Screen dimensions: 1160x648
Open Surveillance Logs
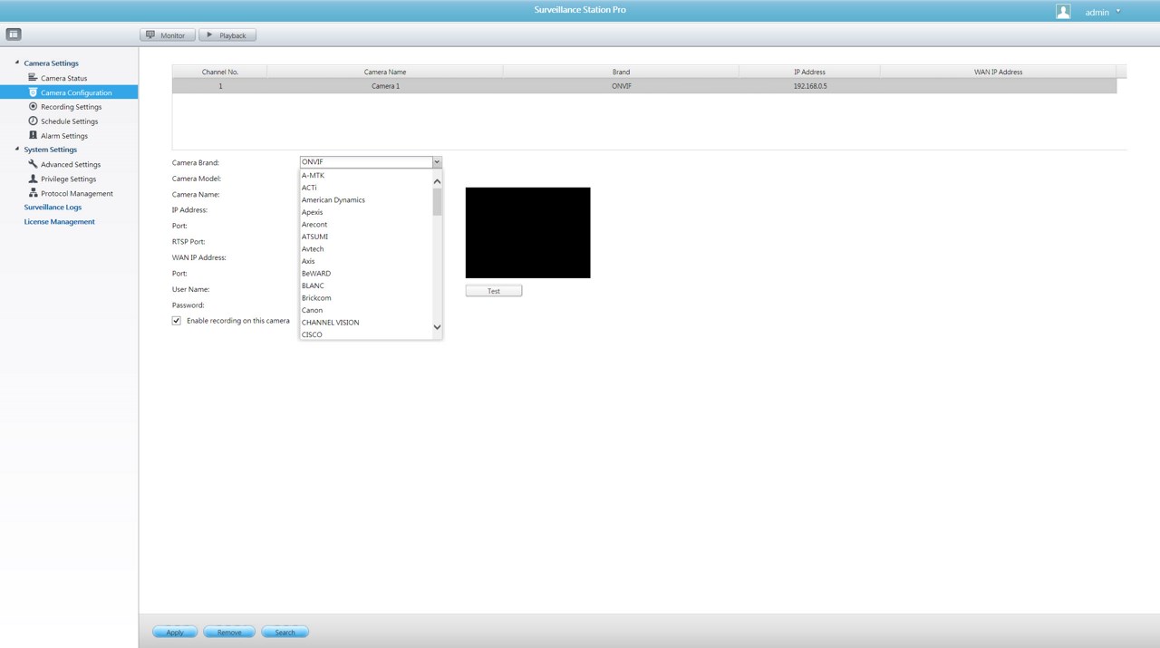(53, 208)
